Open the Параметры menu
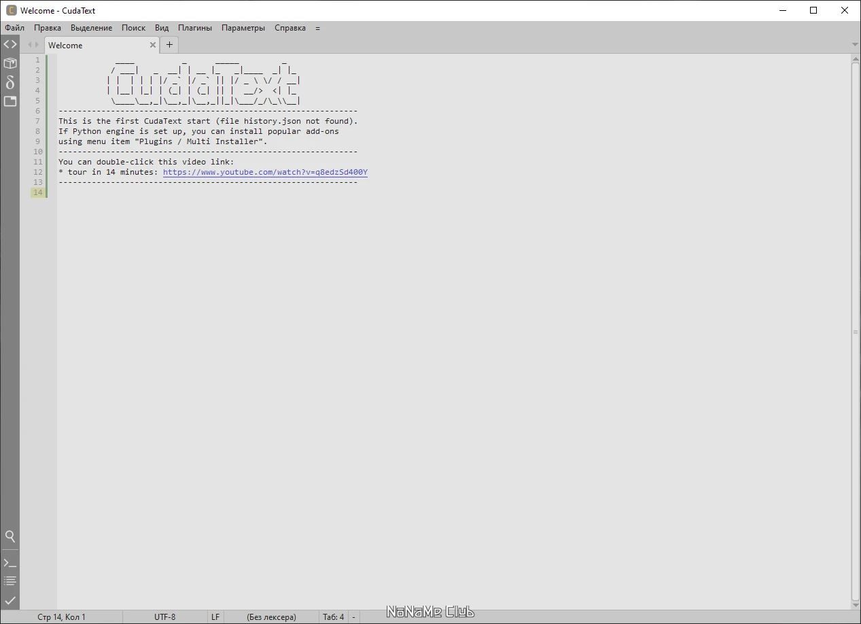 243,28
